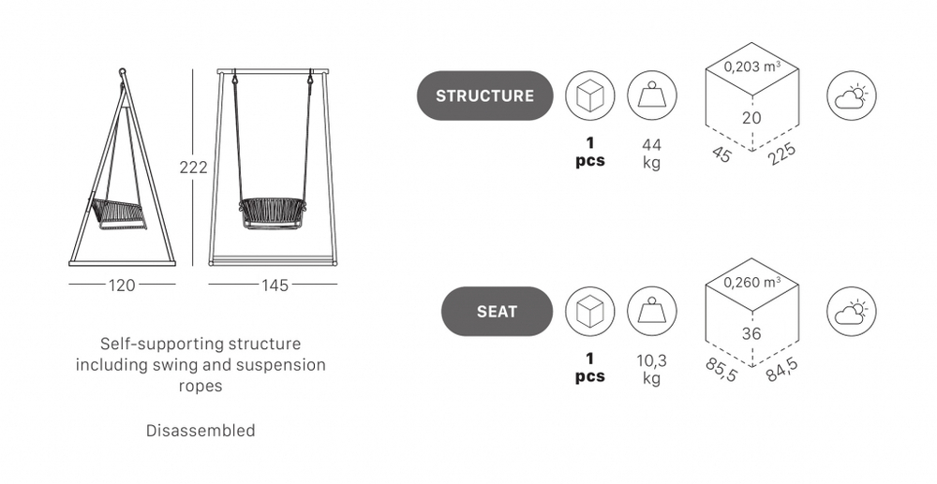The image size is (937, 484).
Task: Click the 222 height dimension label
Action: tap(194, 168)
